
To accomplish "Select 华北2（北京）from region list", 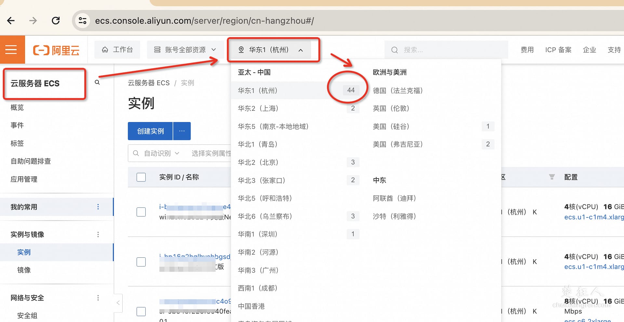I will (x=258, y=162).
